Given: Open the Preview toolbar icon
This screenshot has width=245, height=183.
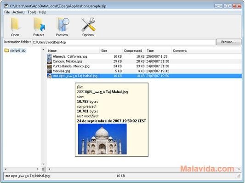Looking at the screenshot, I should 63,25.
